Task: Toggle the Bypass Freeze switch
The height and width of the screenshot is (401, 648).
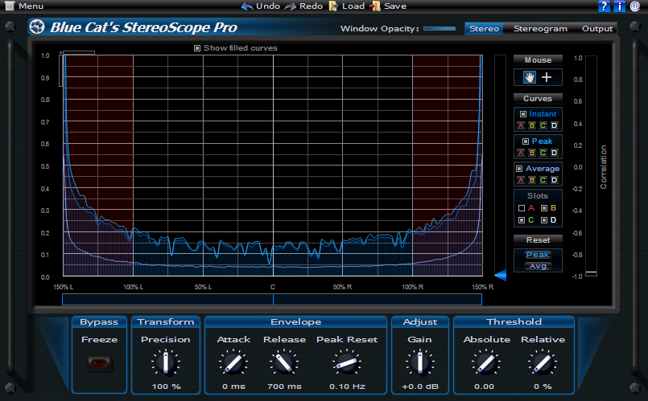Action: pyautogui.click(x=100, y=363)
